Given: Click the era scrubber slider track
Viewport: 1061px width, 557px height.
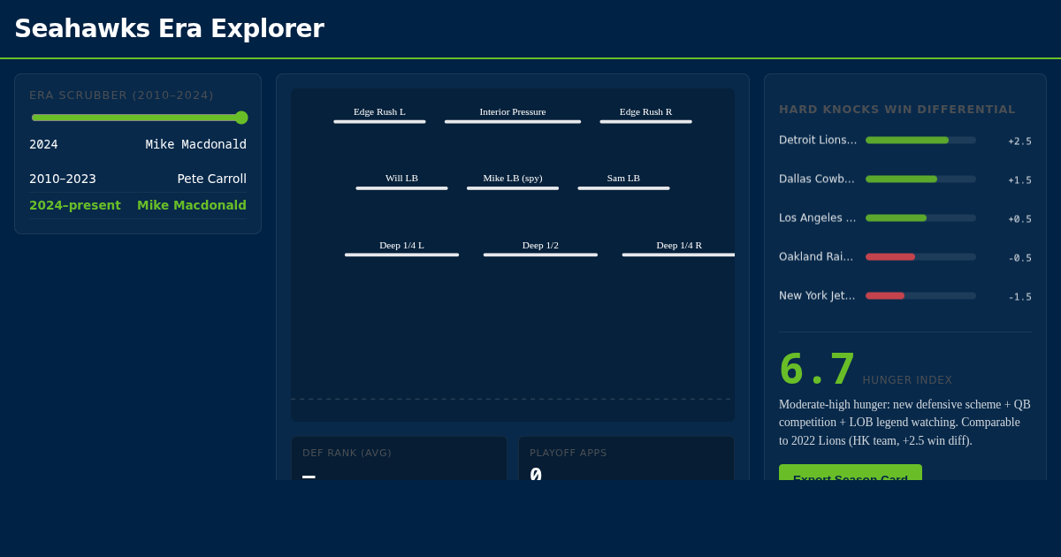Looking at the screenshot, I should pos(138,118).
